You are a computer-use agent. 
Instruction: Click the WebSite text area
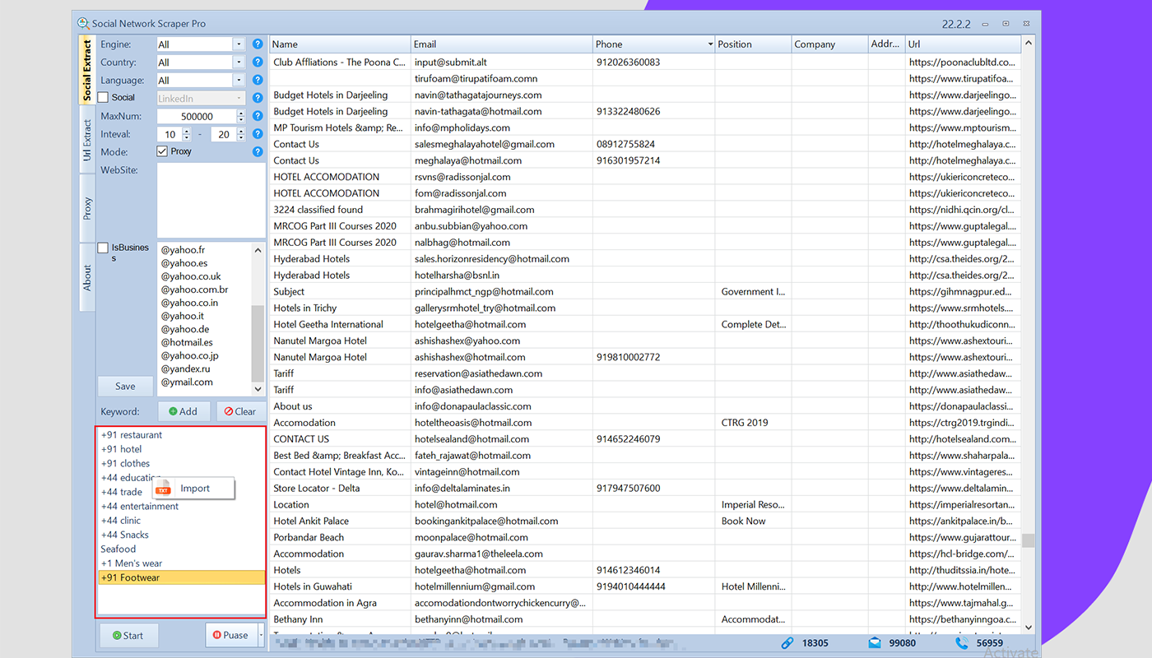click(211, 201)
